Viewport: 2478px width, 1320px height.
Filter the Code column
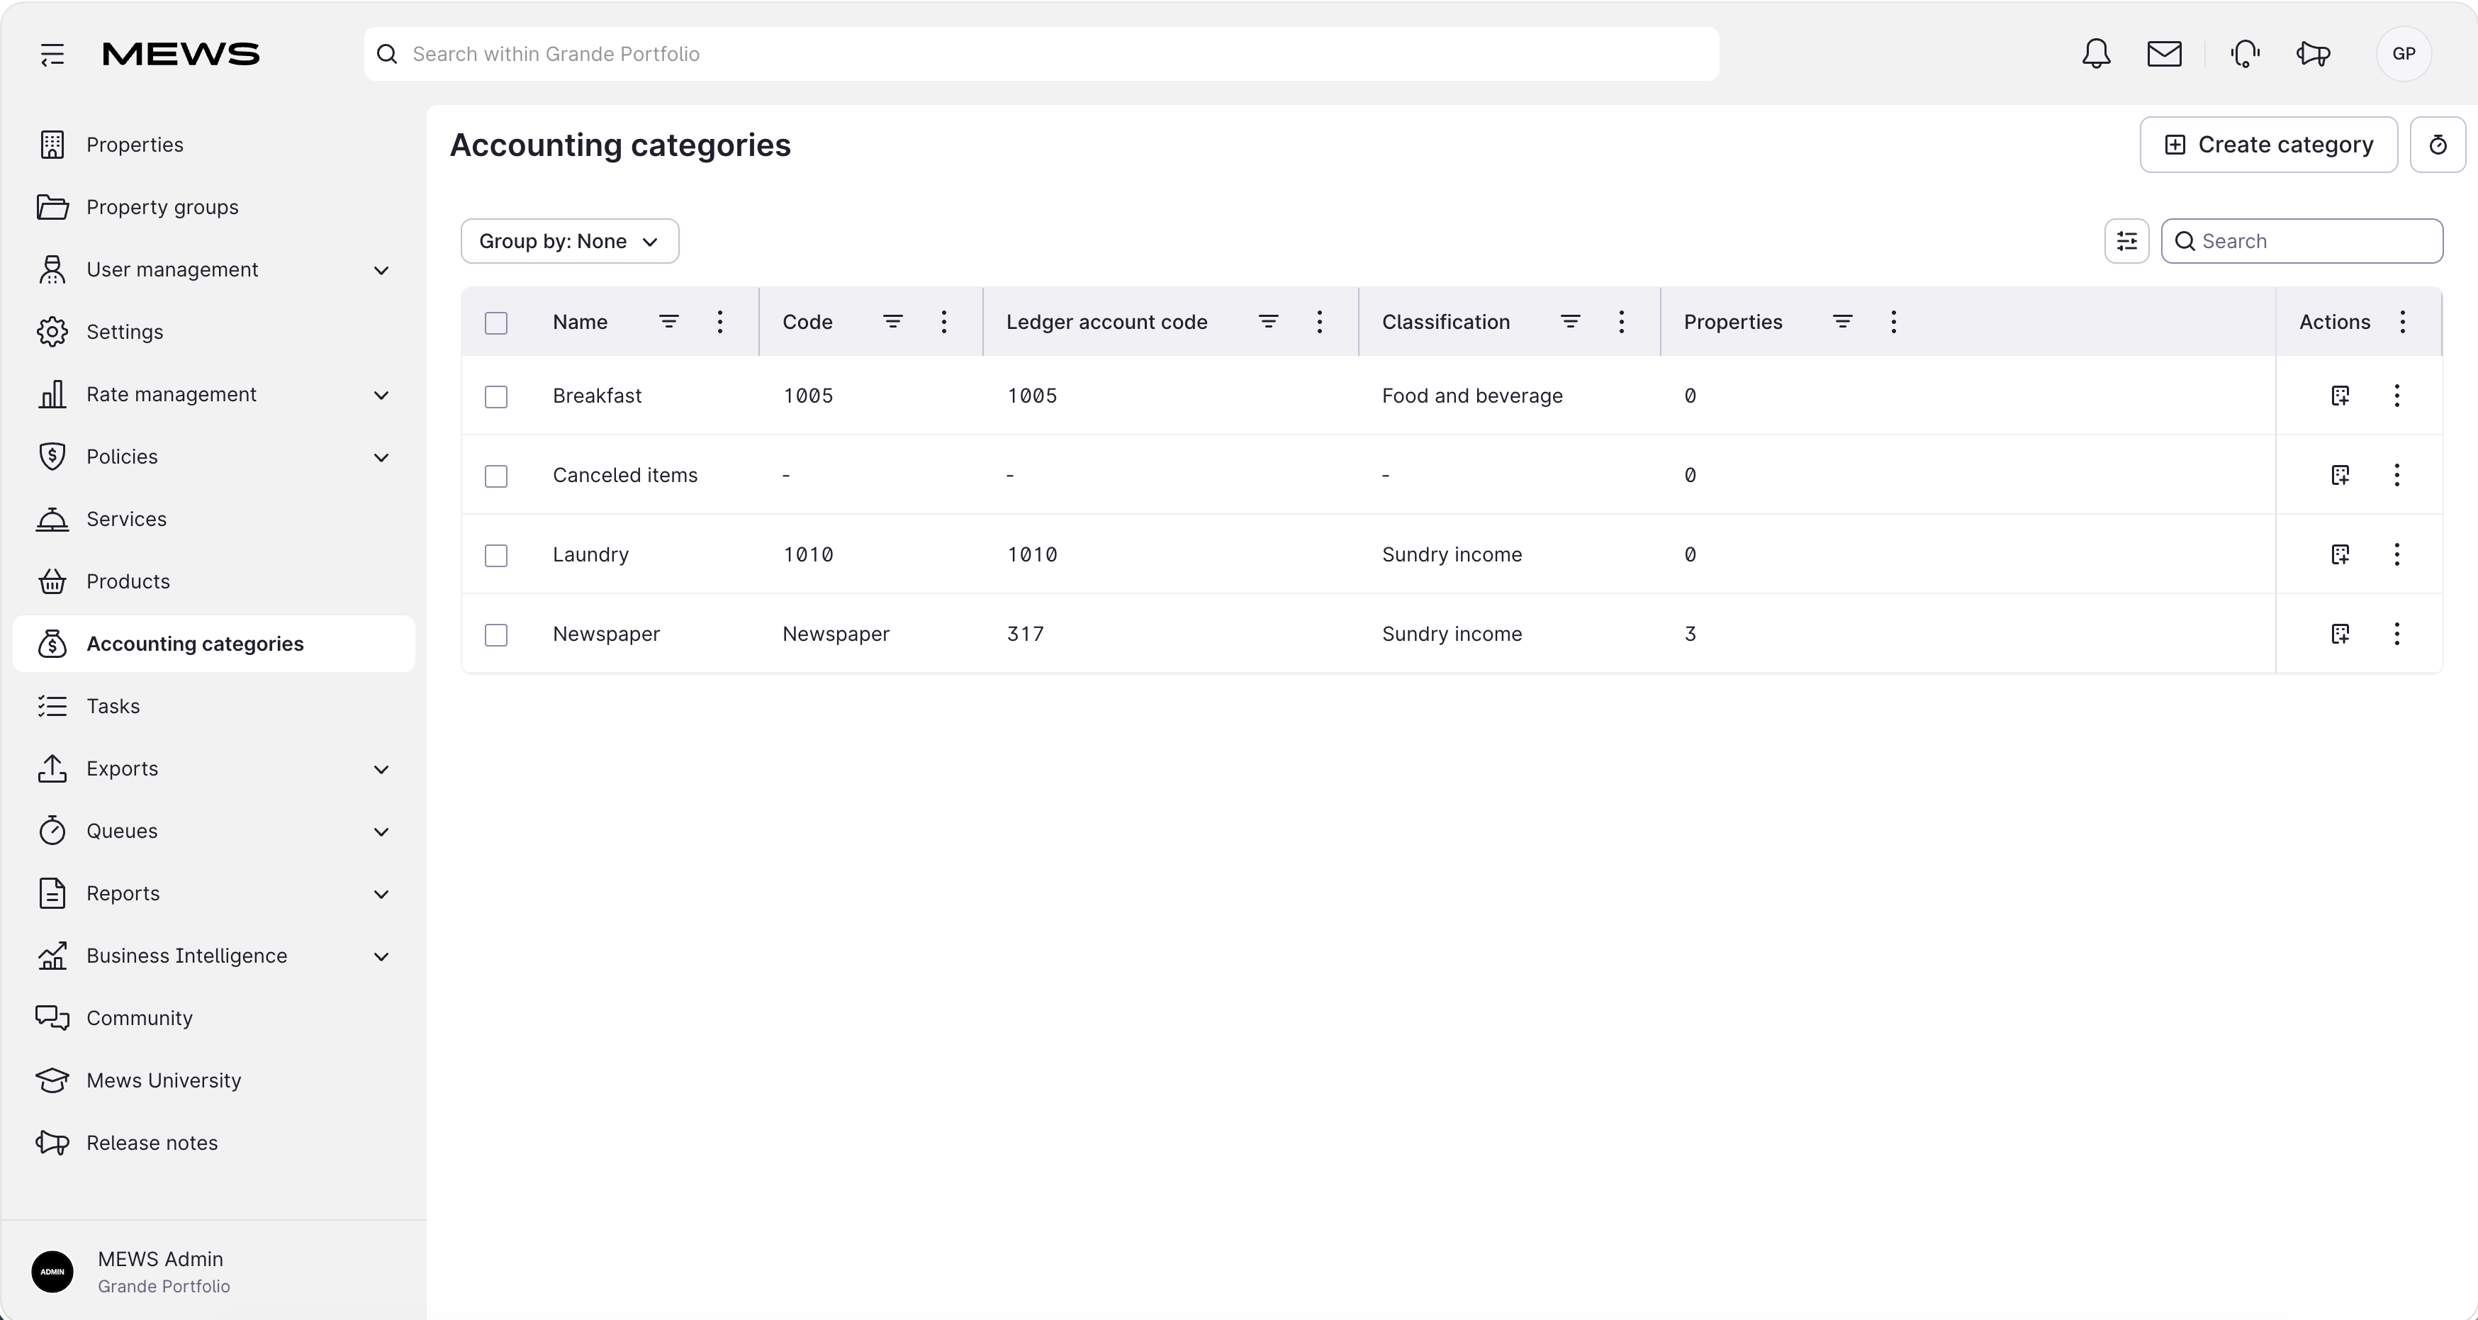point(892,321)
